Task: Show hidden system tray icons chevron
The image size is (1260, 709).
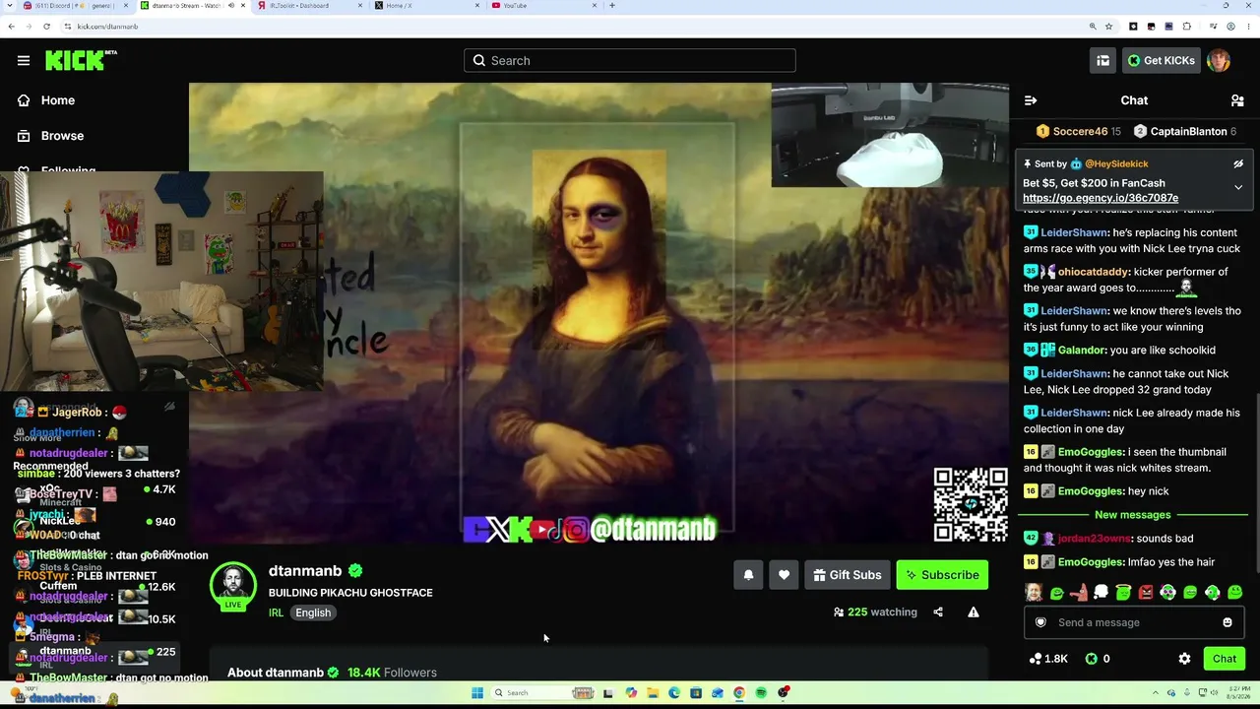Action: pos(1157,693)
